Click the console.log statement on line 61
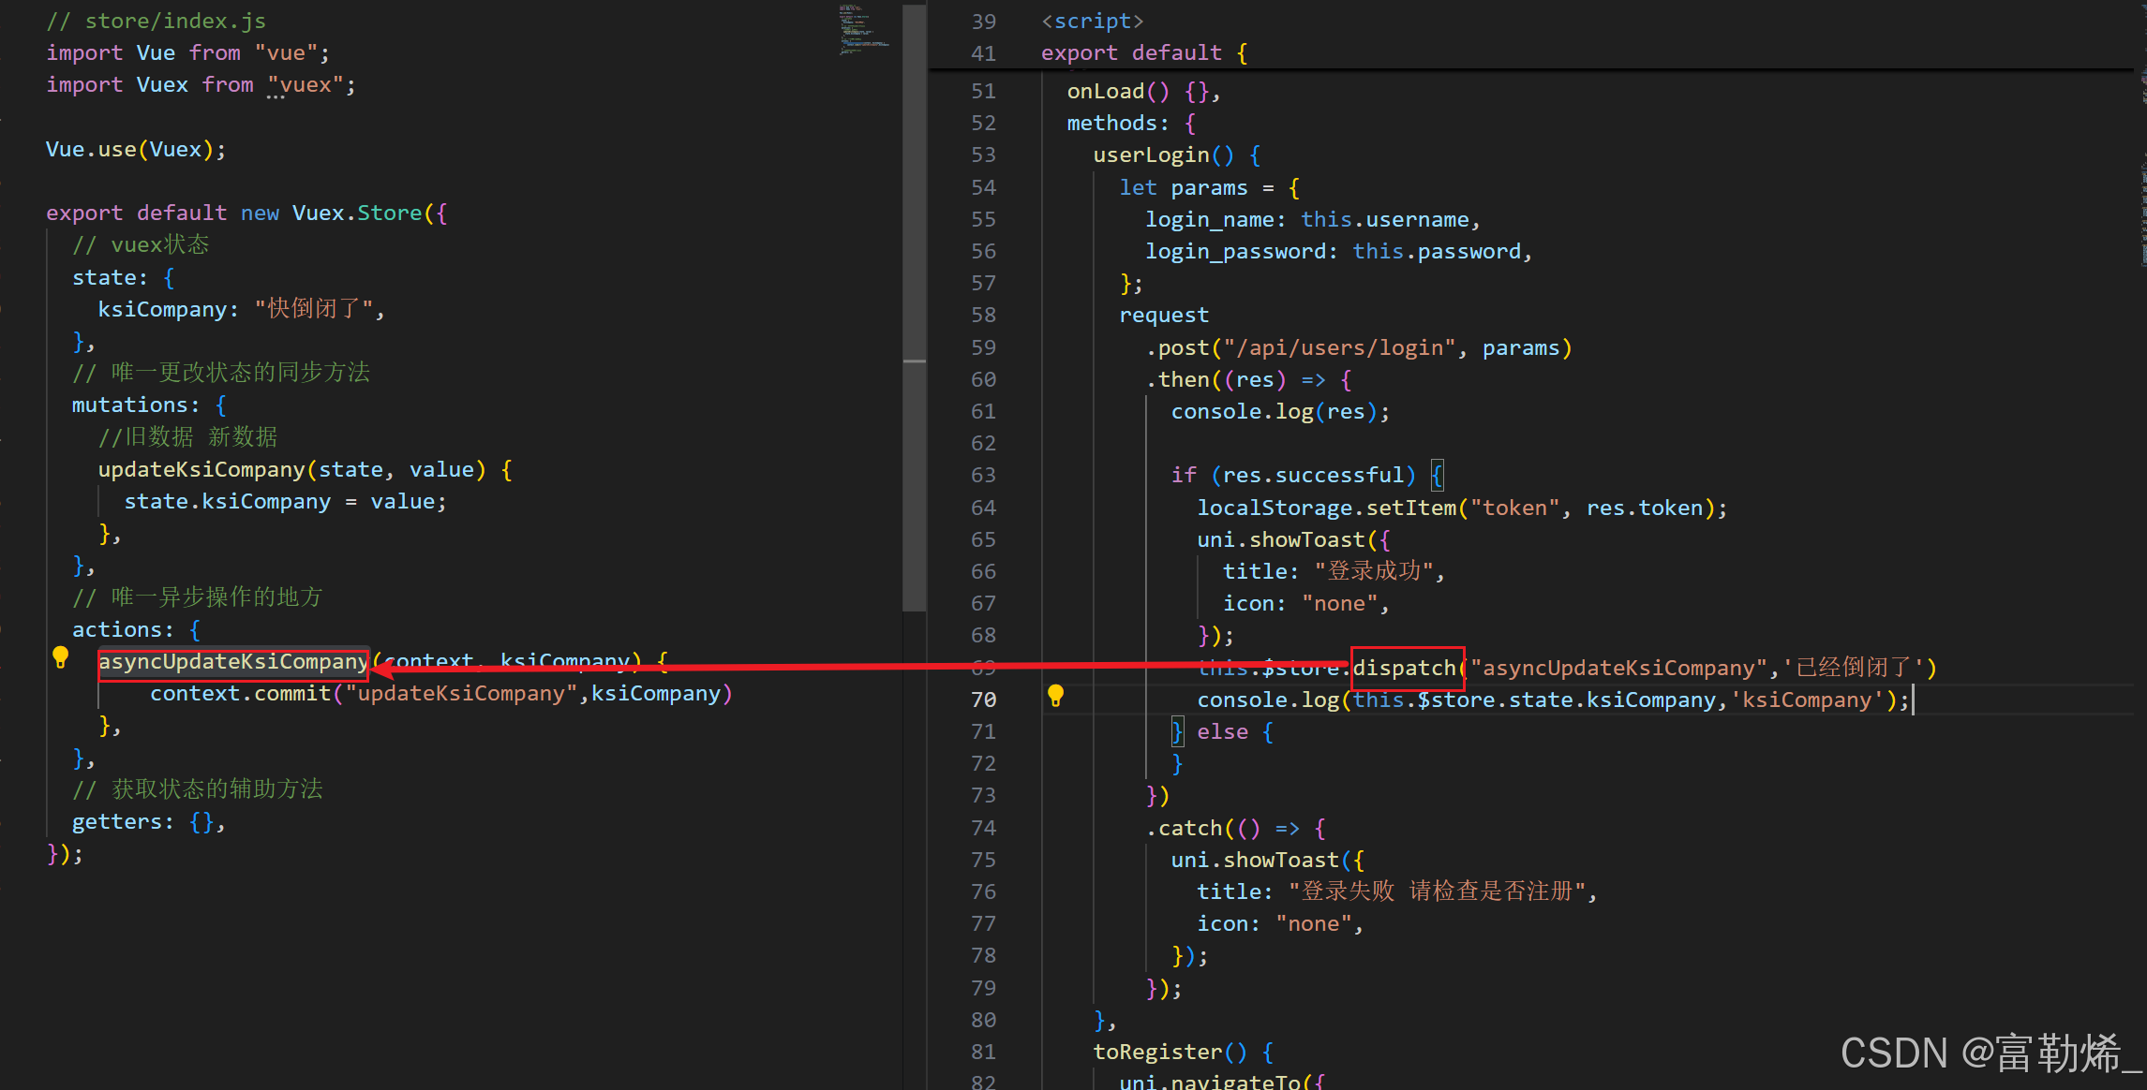The width and height of the screenshot is (2147, 1090). (1276, 410)
